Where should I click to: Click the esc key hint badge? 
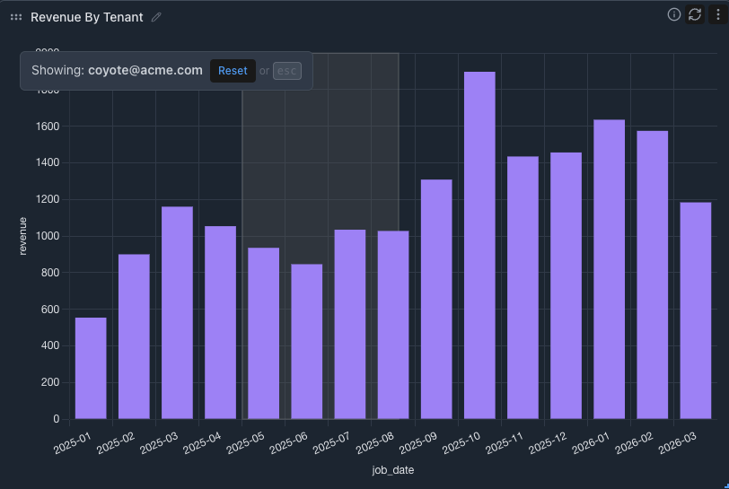pos(287,71)
